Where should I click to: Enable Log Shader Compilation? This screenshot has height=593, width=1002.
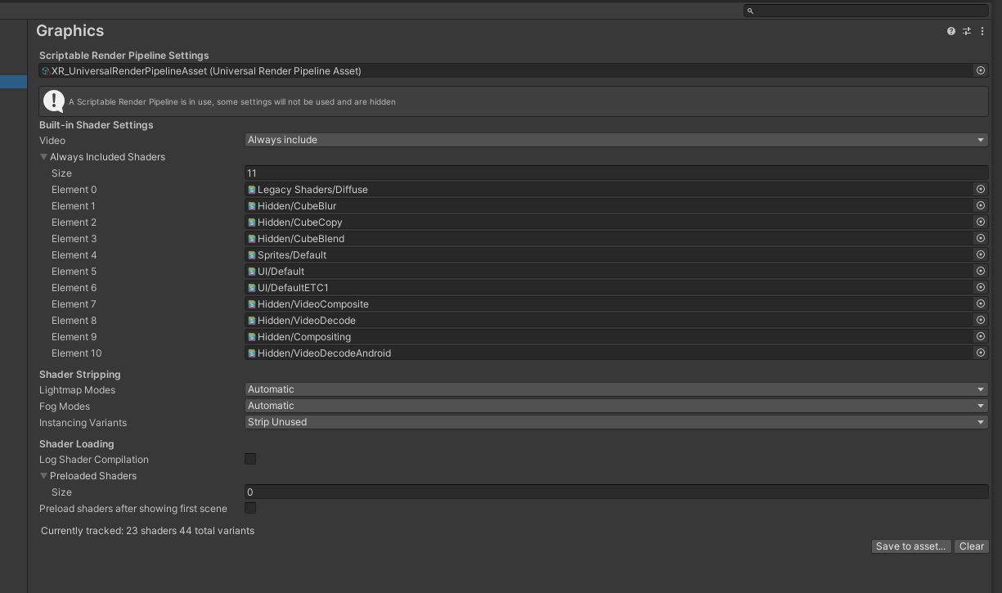pyautogui.click(x=250, y=459)
